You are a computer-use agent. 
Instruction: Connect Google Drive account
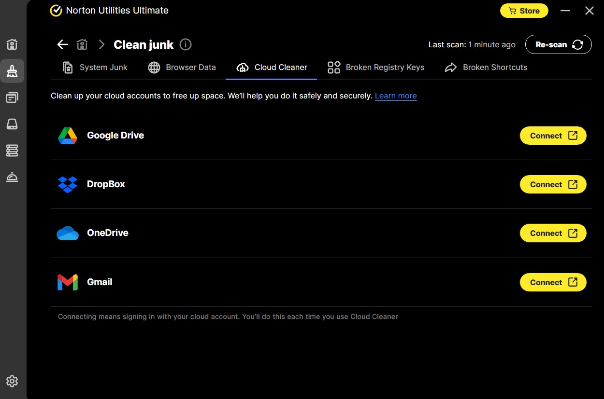(x=553, y=136)
